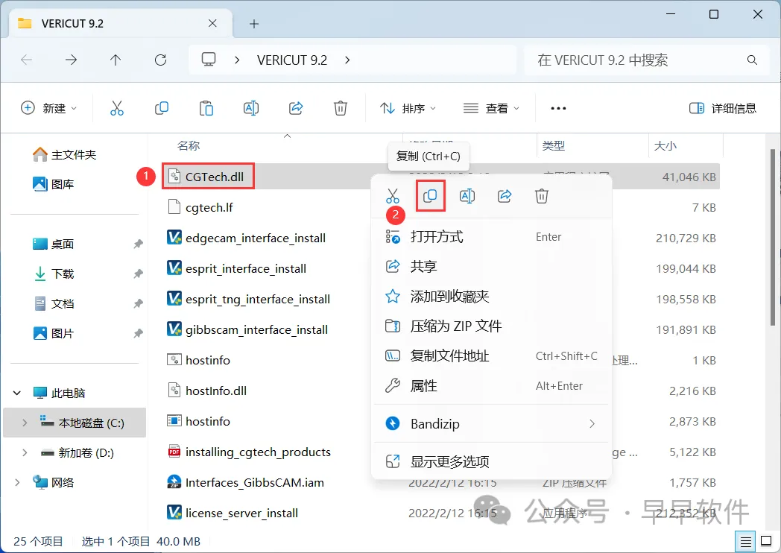Viewport: 781px width, 553px height.
Task: Click the toolbar Rename icon
Action: [251, 108]
